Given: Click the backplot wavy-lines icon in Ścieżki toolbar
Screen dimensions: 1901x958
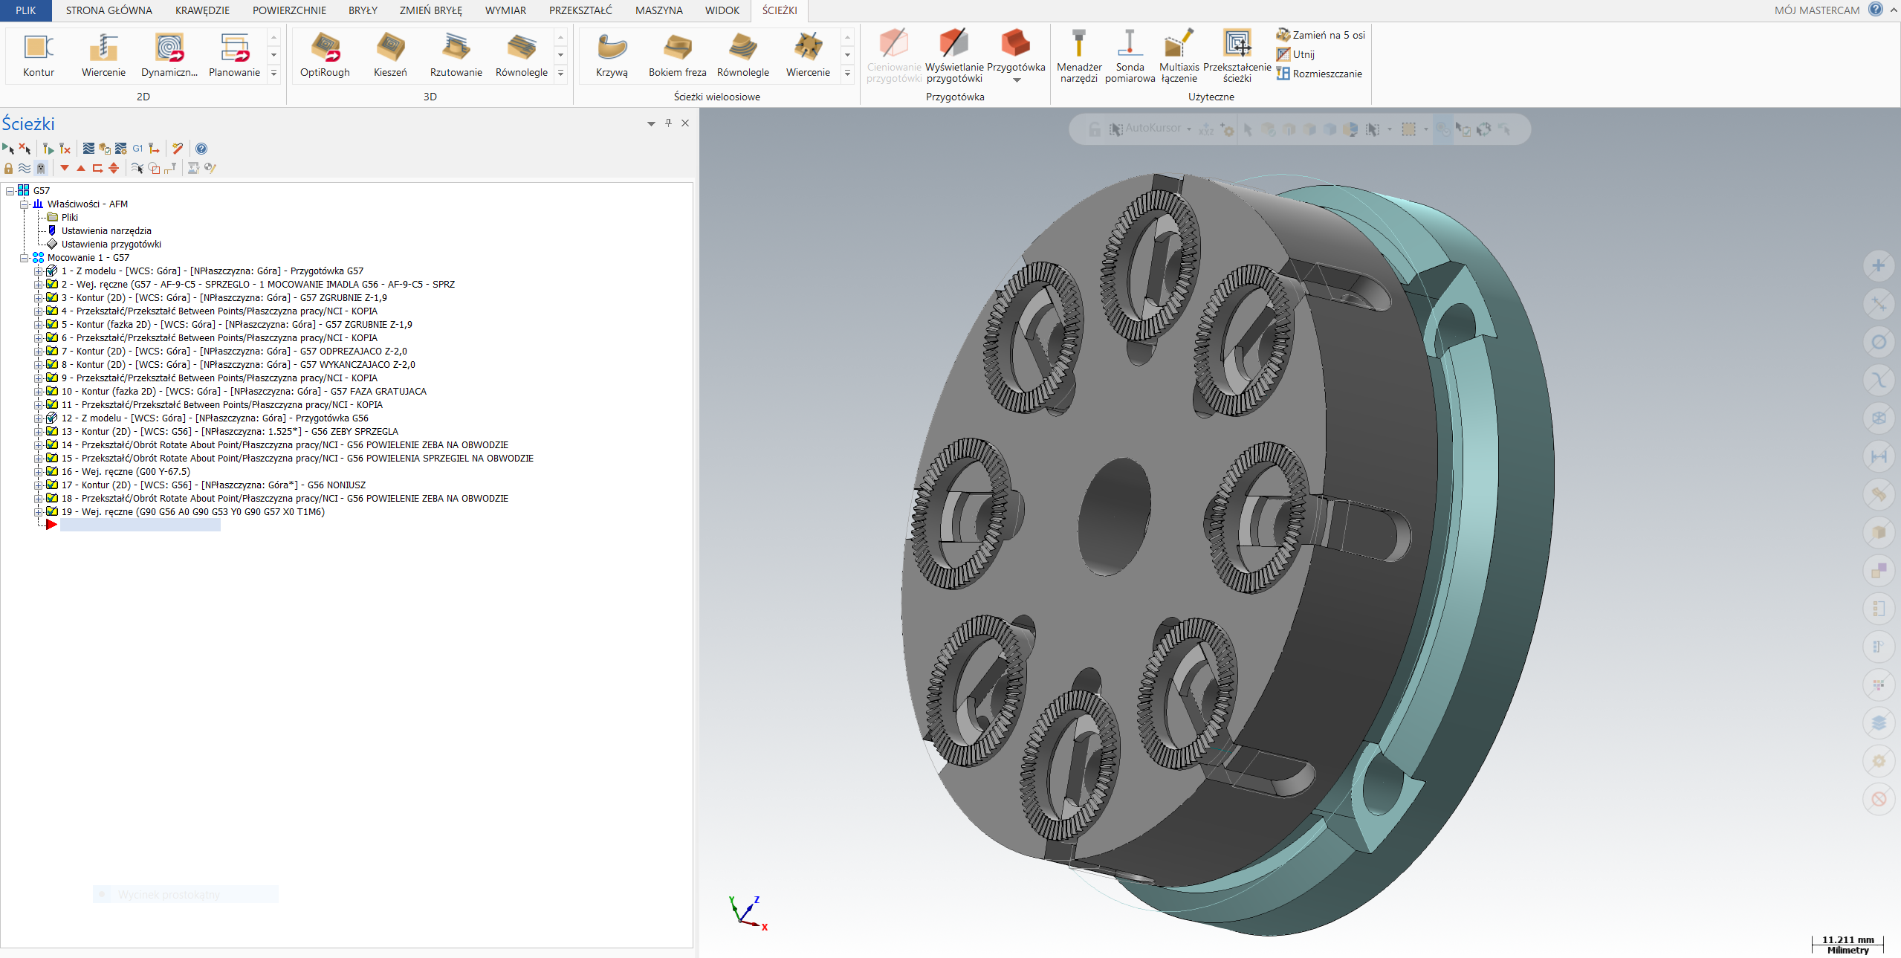Looking at the screenshot, I should point(88,149).
